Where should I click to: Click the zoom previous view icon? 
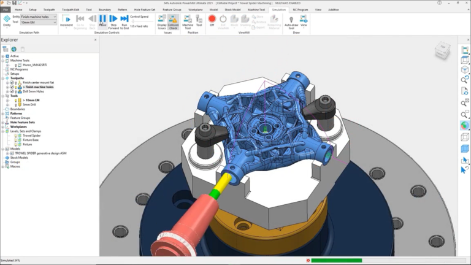[x=465, y=80]
